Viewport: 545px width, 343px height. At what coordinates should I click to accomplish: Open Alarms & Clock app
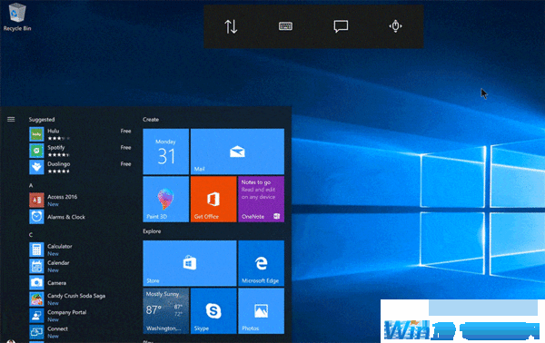[x=80, y=217]
